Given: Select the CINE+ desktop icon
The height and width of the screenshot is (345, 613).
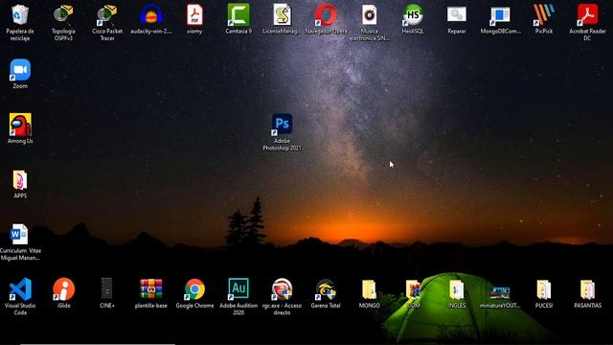Looking at the screenshot, I should point(106,288).
